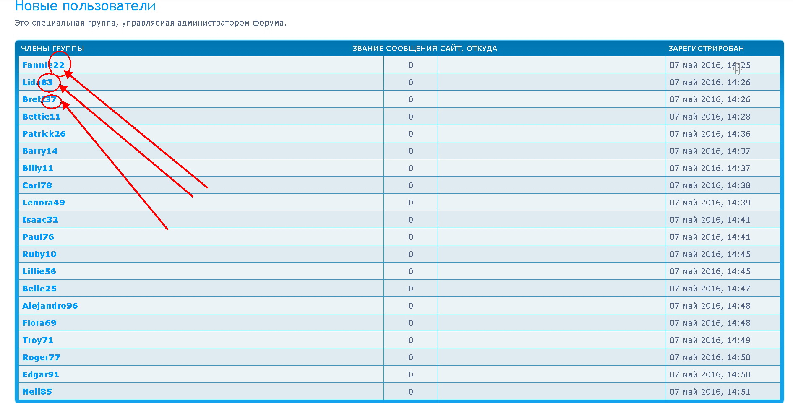793x403 pixels.
Task: Click the special group description text
Action: pyautogui.click(x=151, y=23)
